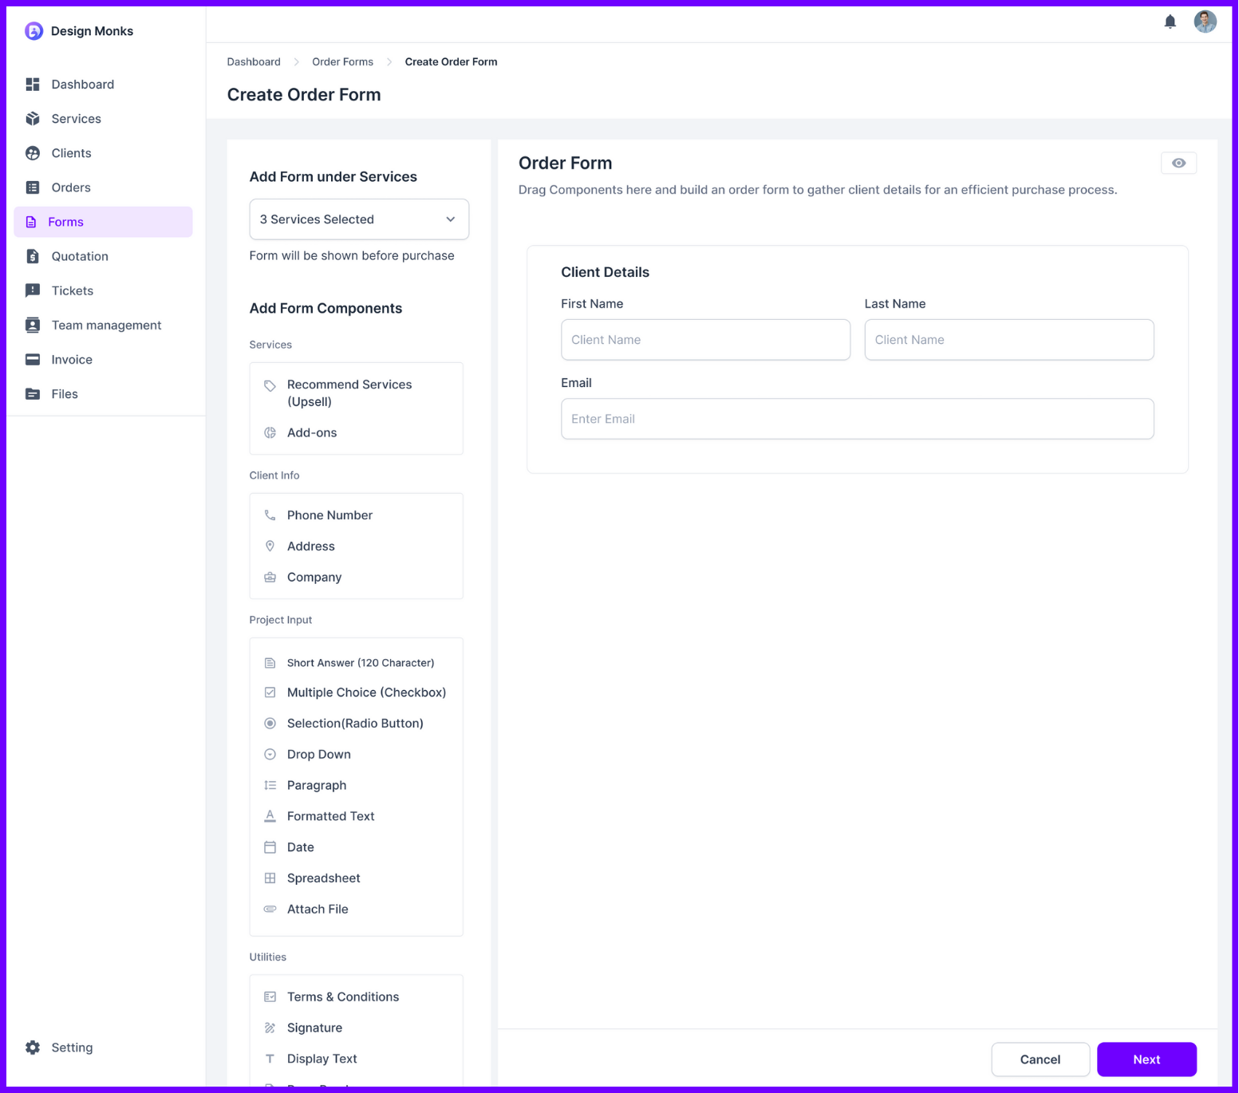Toggle the order form preview eye icon
Screen dimensions: 1239x1093
[x=1178, y=162]
